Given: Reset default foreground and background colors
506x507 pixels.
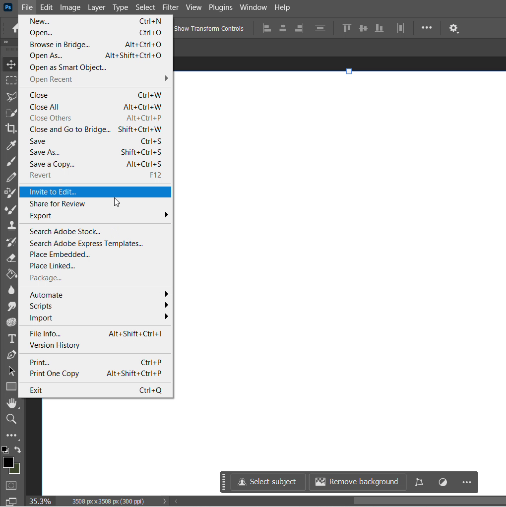Looking at the screenshot, I should pyautogui.click(x=5, y=450).
